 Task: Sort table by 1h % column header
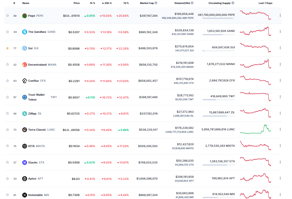coord(92,3)
